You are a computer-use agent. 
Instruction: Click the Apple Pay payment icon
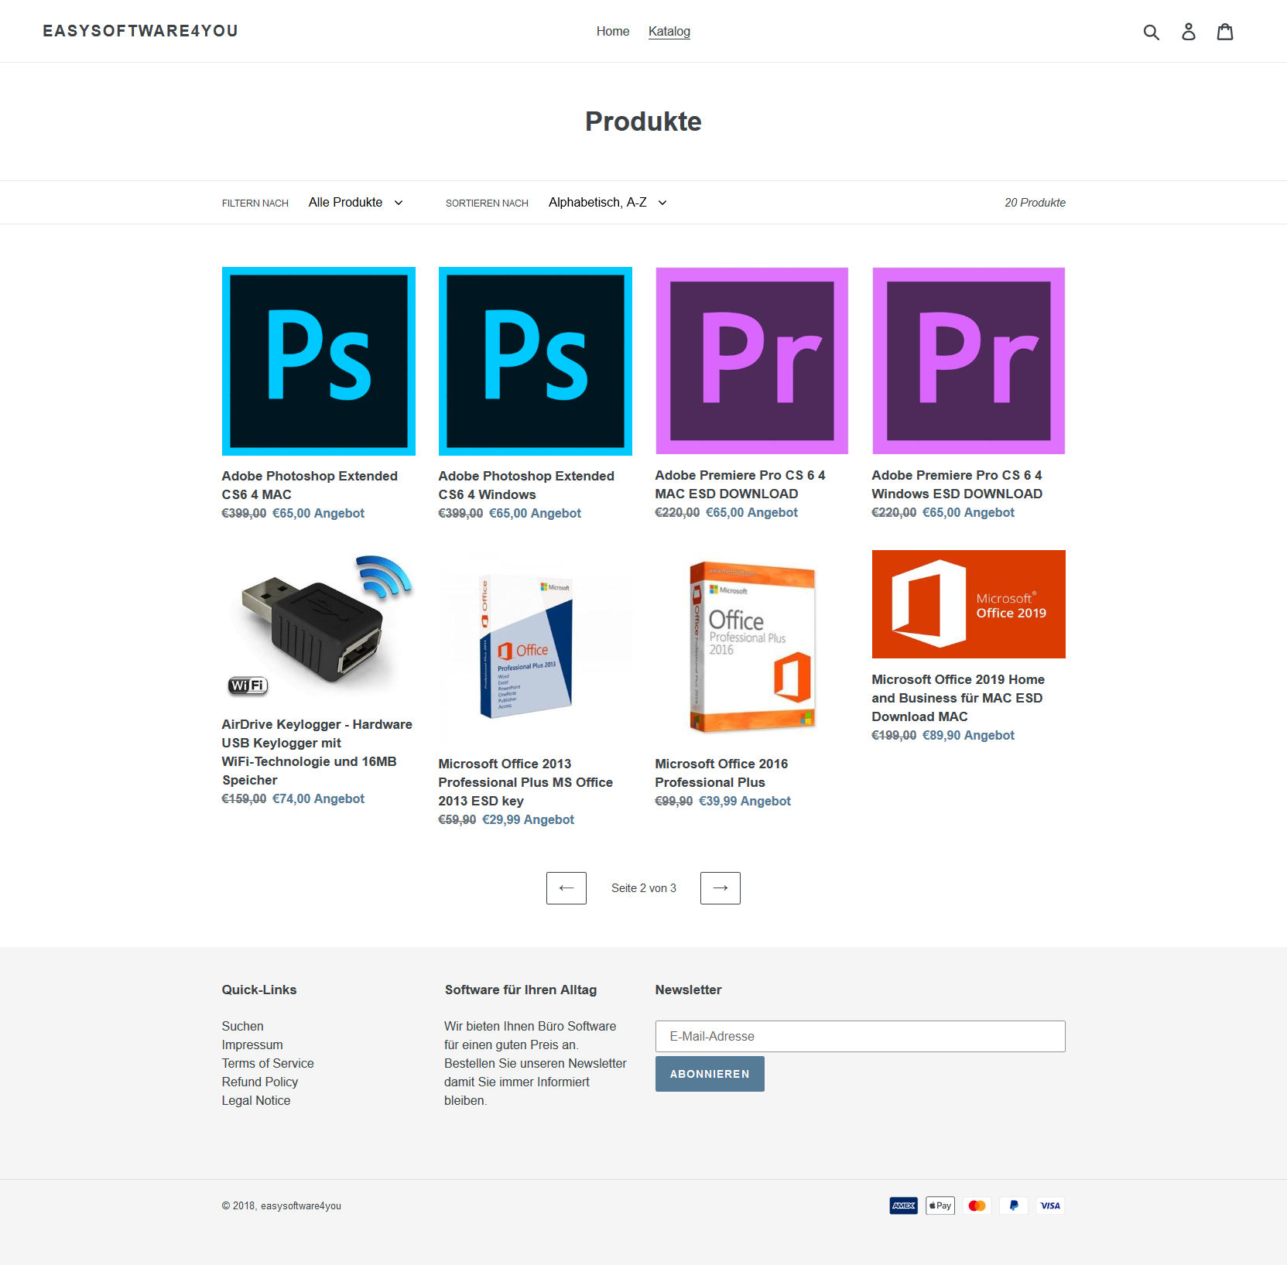(x=940, y=1205)
